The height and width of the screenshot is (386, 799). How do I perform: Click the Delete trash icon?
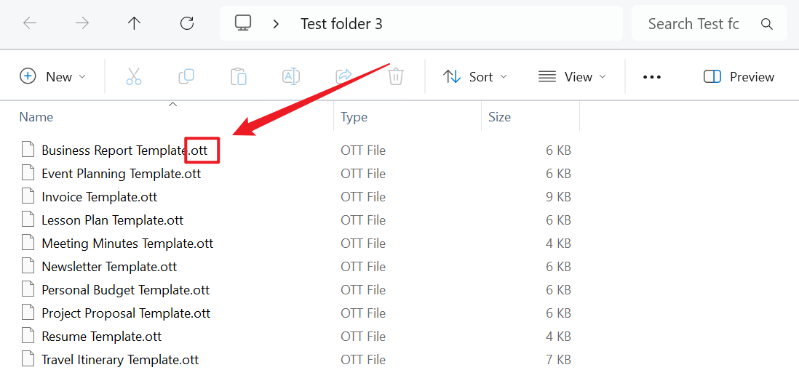(x=396, y=76)
